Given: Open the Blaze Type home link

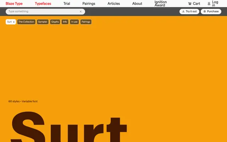Looking at the screenshot, I should [x=14, y=4].
